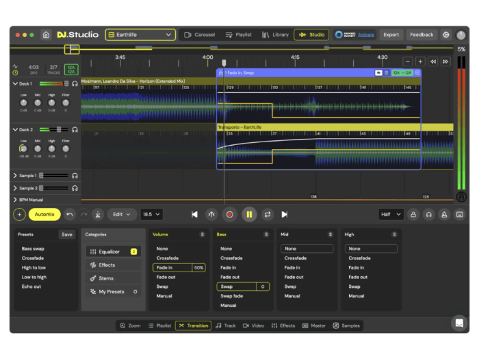Toggle Bass solo S button
The height and width of the screenshot is (359, 479).
click(x=266, y=235)
